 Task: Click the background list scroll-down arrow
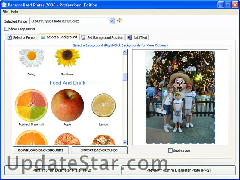(x=124, y=142)
